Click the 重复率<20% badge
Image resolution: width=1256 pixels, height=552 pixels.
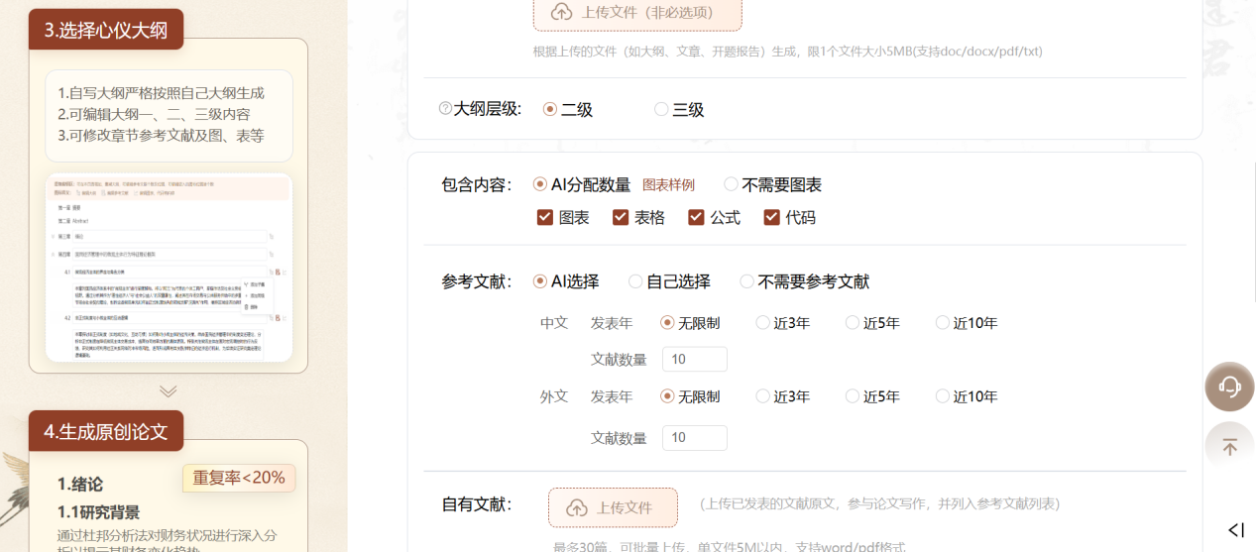(x=239, y=478)
